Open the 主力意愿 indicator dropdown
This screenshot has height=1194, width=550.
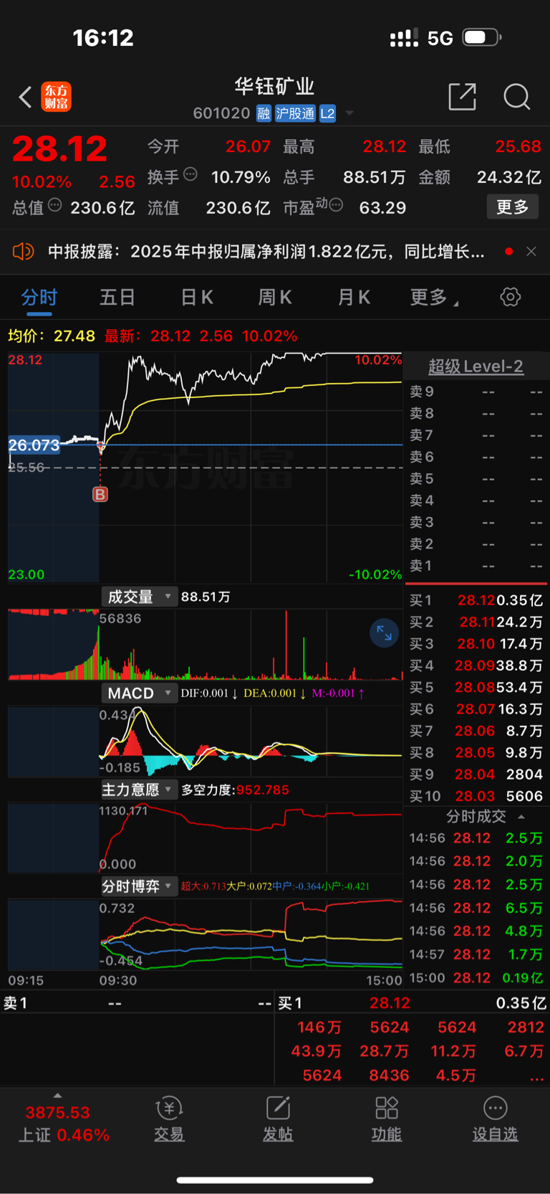tap(138, 790)
